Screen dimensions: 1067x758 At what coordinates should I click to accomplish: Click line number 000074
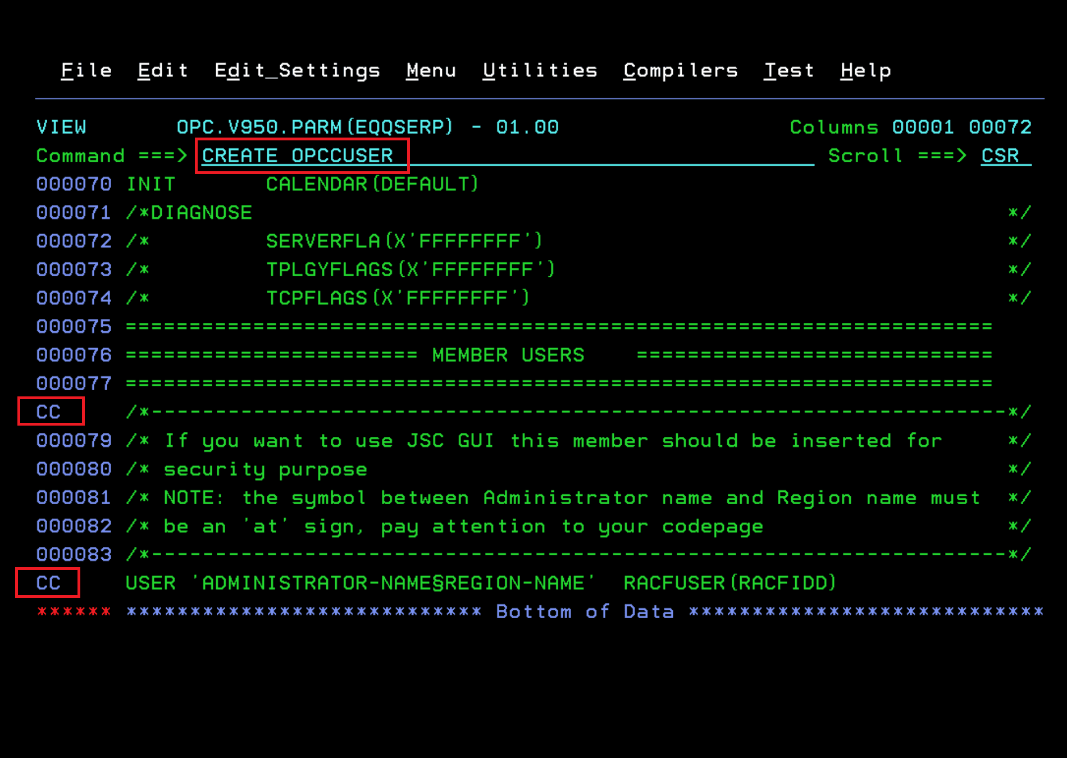pos(74,298)
